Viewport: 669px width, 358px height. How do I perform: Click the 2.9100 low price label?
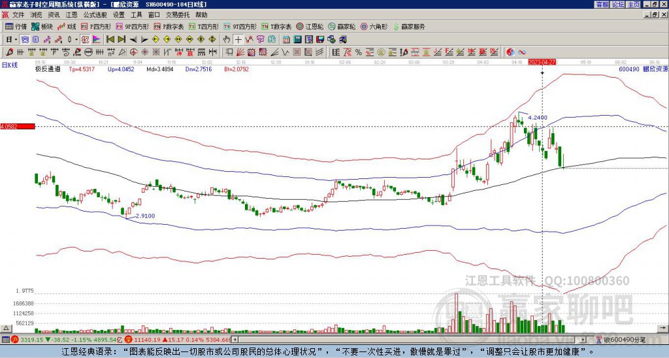[145, 216]
